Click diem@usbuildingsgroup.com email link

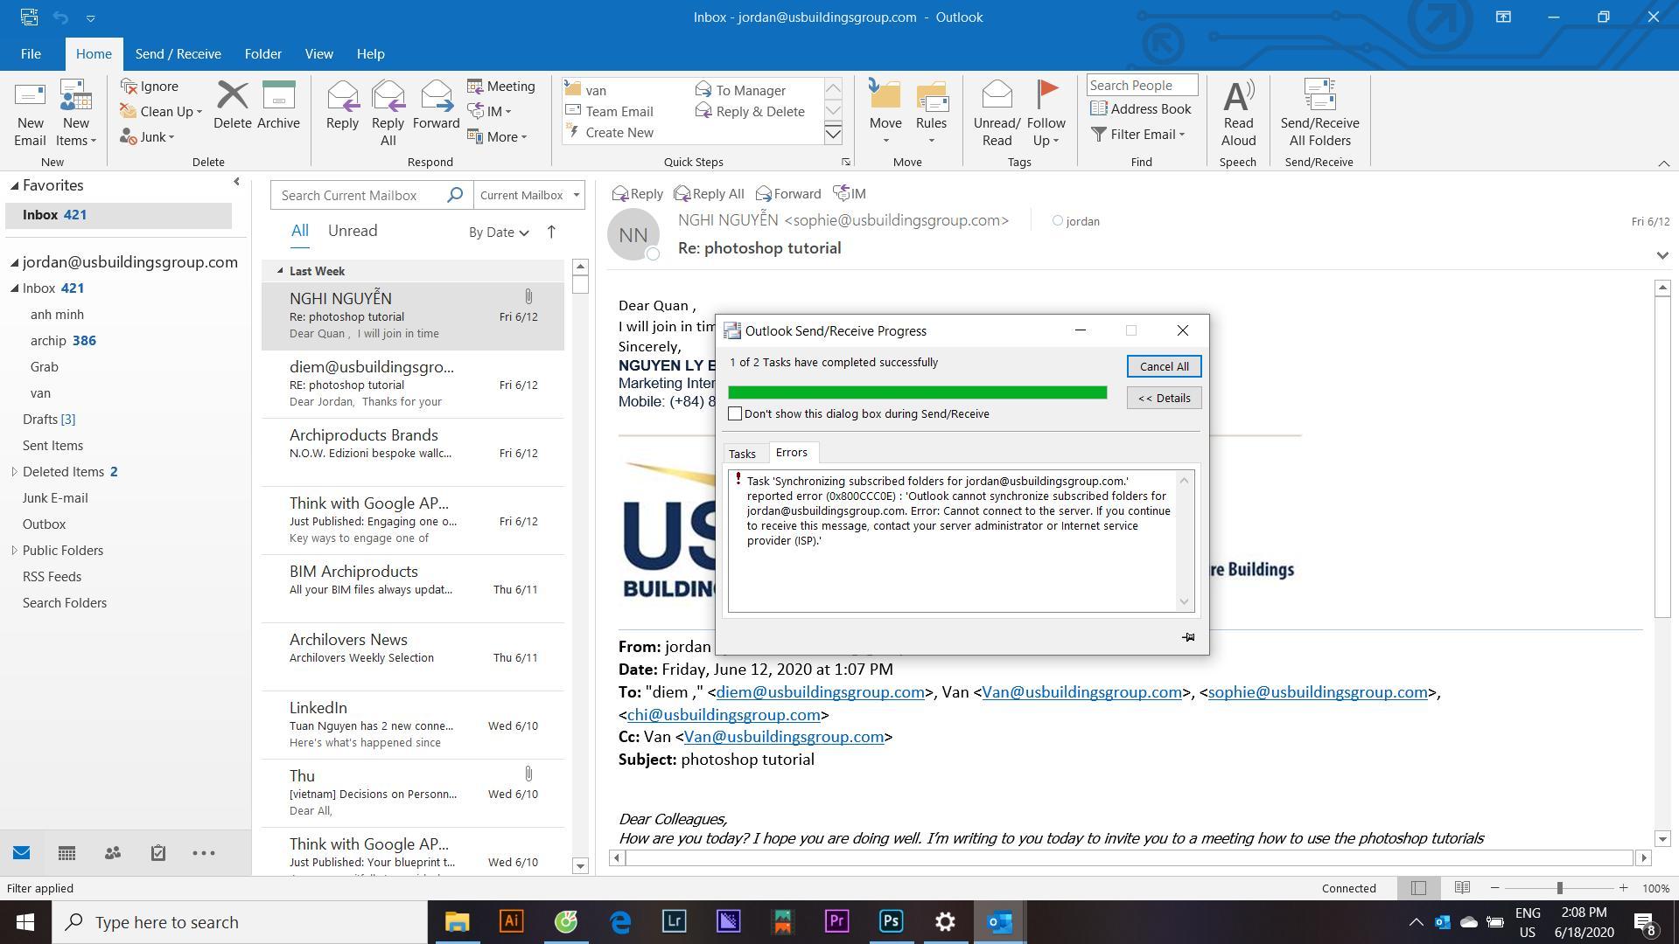click(820, 692)
